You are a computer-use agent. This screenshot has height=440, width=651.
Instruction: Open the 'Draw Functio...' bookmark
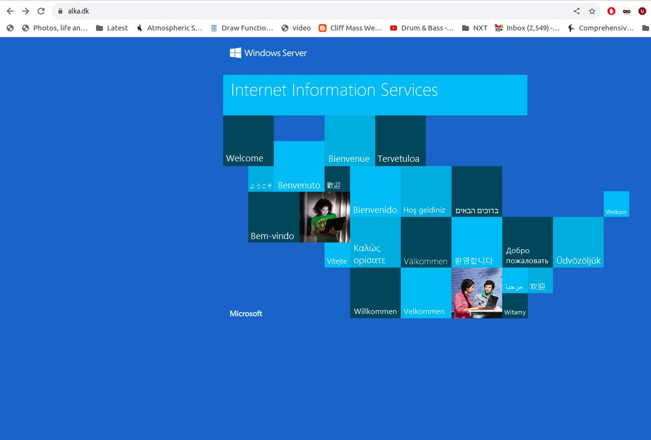(242, 28)
